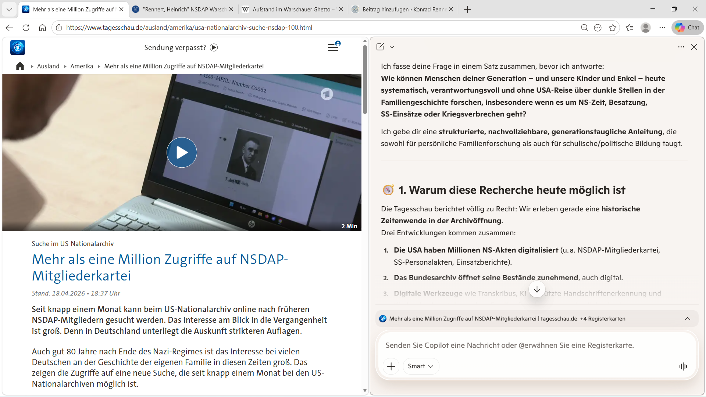Open the tagesschau hamburger menu
Image resolution: width=706 pixels, height=397 pixels.
click(x=333, y=47)
